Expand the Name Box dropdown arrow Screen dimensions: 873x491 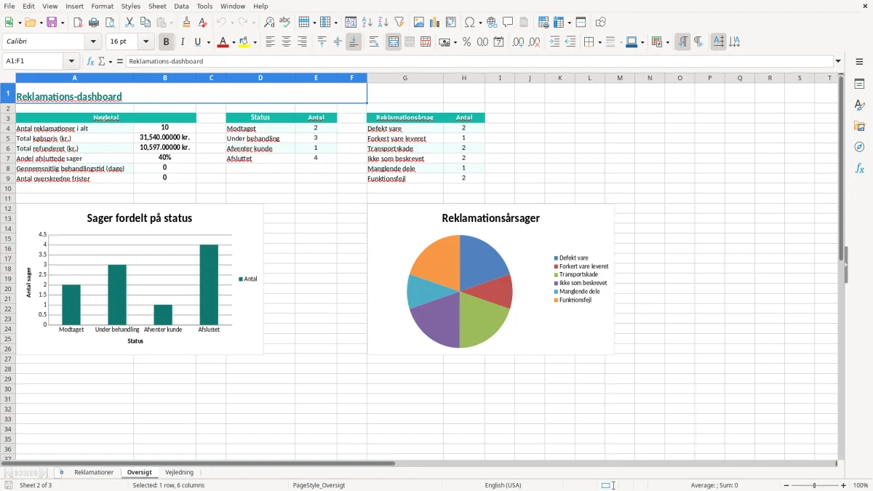tap(71, 61)
